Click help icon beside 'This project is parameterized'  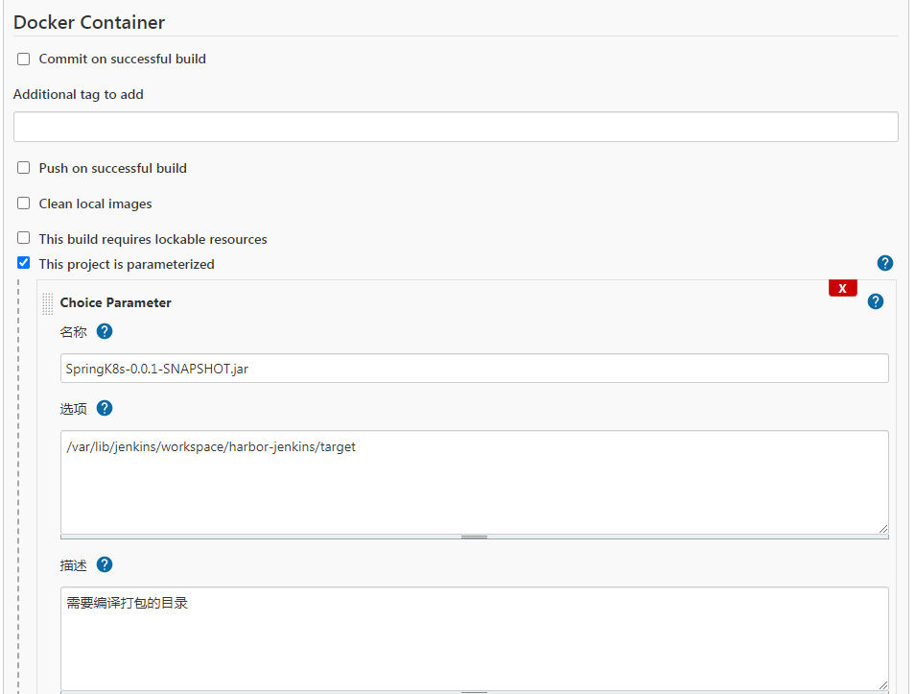pos(884,263)
